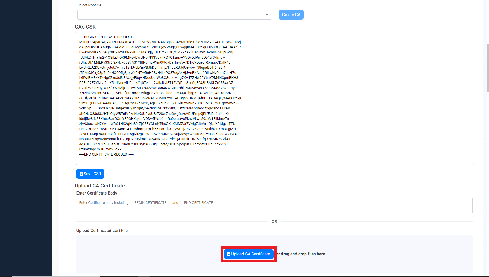Click the END CERTIFICATE REQUEST line

pos(106,154)
